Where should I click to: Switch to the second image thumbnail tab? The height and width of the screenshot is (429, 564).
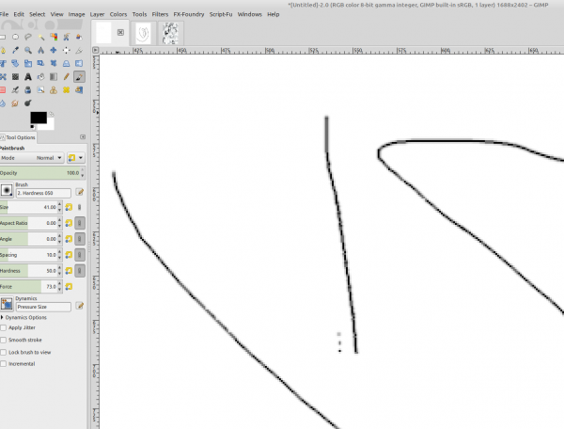pyautogui.click(x=143, y=33)
